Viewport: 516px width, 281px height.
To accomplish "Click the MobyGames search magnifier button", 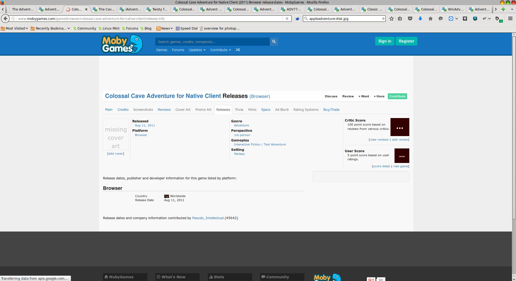I will (274, 41).
